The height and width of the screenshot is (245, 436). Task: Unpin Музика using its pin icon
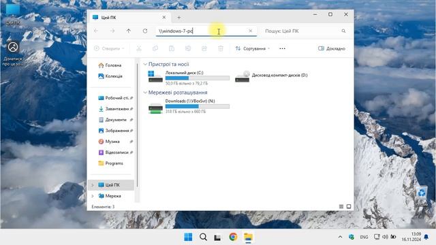[x=131, y=142]
